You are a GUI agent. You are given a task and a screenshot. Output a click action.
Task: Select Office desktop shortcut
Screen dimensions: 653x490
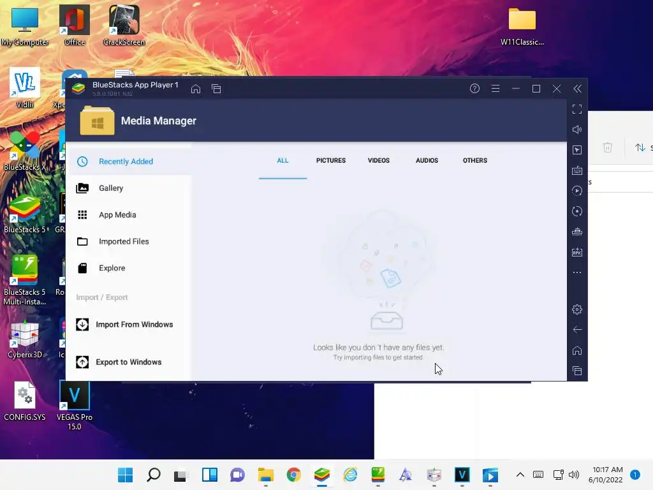[75, 26]
